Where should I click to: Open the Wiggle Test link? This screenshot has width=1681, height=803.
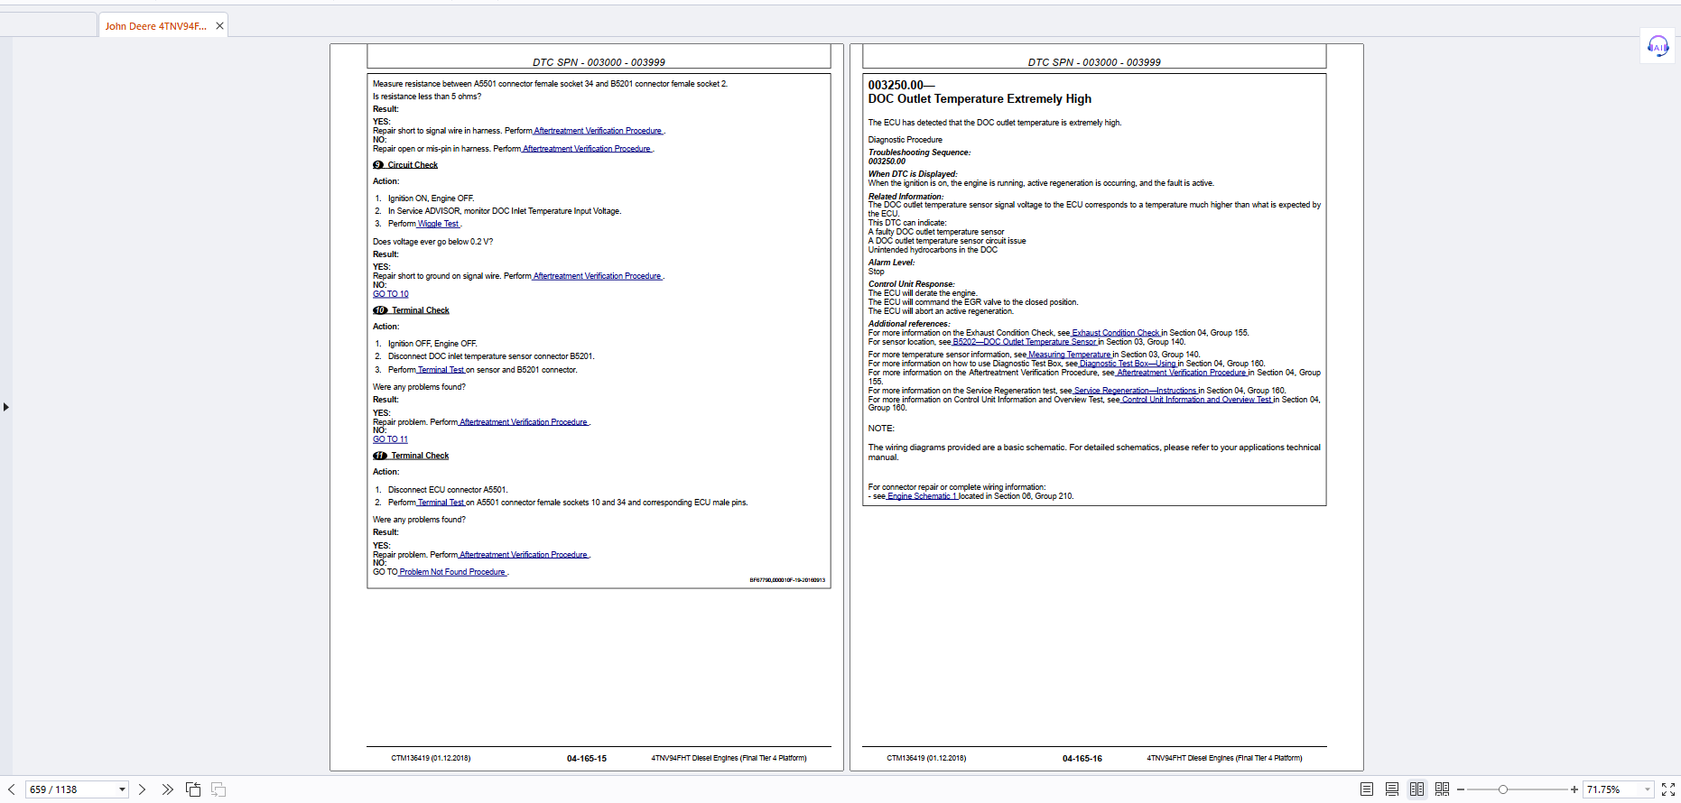coord(439,224)
